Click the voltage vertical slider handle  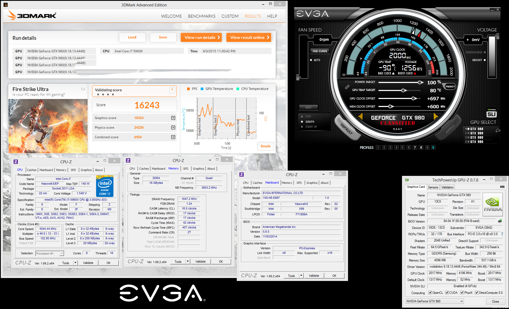coord(498,37)
